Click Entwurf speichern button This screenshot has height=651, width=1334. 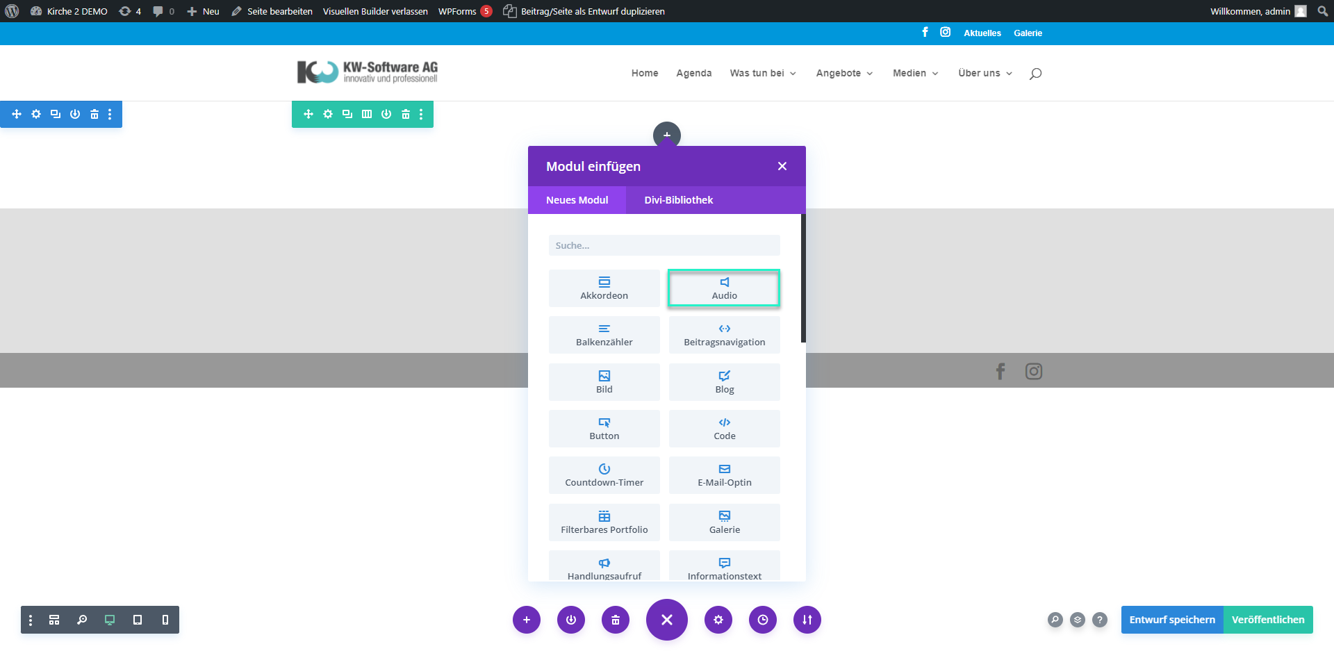[x=1171, y=620]
